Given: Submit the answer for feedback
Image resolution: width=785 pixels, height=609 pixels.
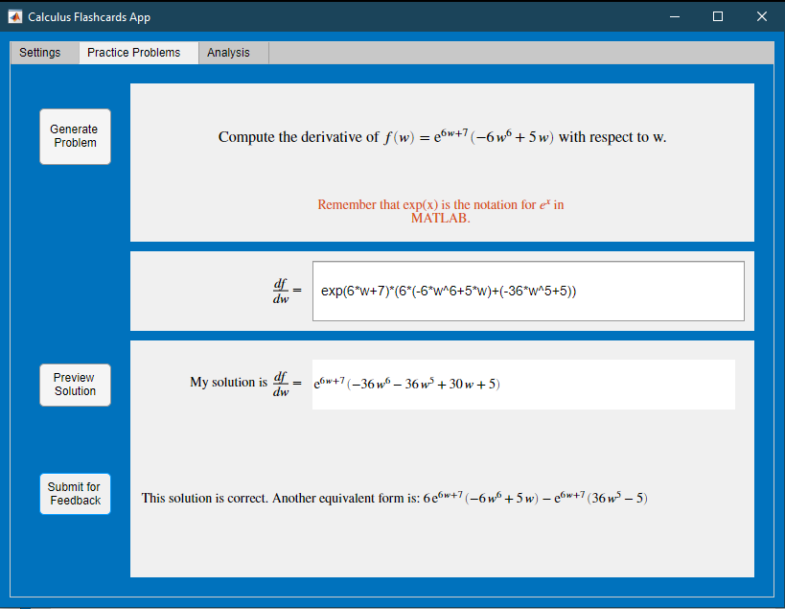Looking at the screenshot, I should tap(75, 494).
